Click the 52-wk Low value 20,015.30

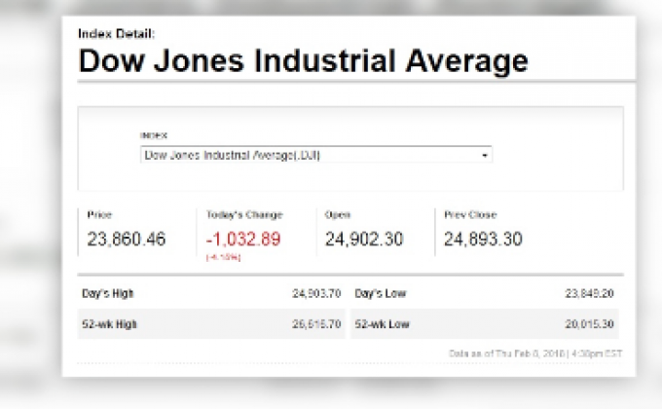591,322
